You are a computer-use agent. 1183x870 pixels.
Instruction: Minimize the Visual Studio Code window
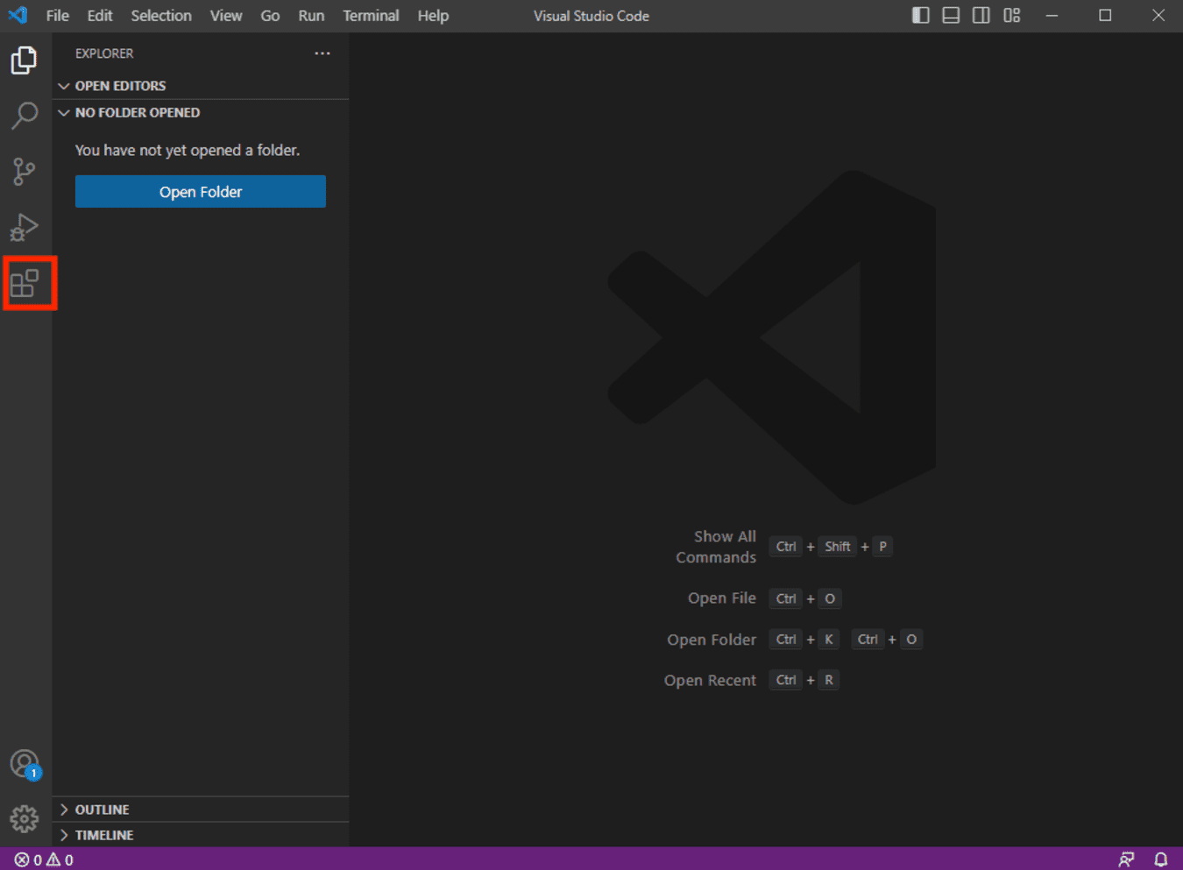click(1052, 16)
